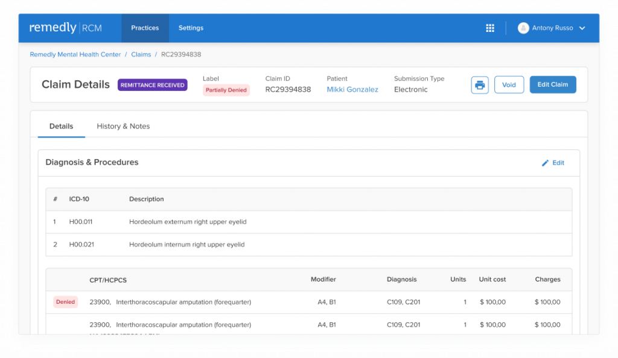The image size is (618, 358).
Task: Open the Practices menu item
Action: coord(144,28)
